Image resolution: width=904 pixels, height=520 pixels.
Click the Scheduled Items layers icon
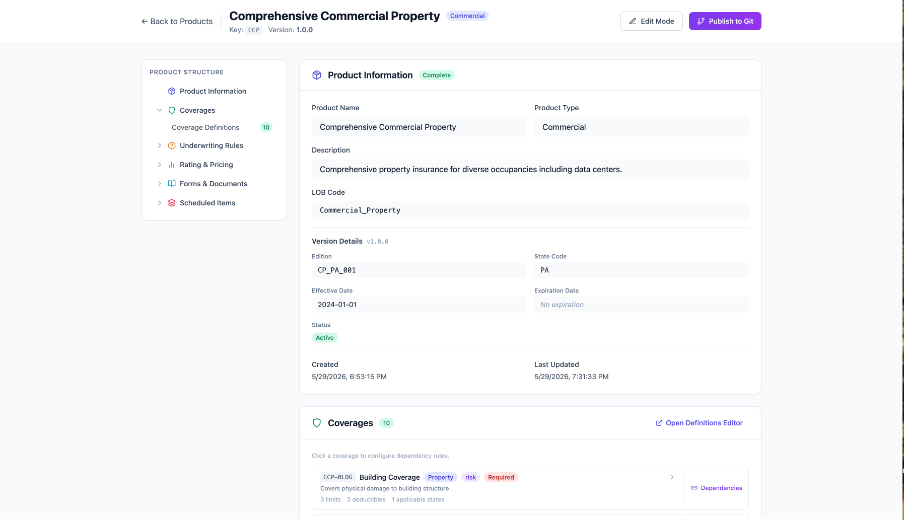(172, 203)
